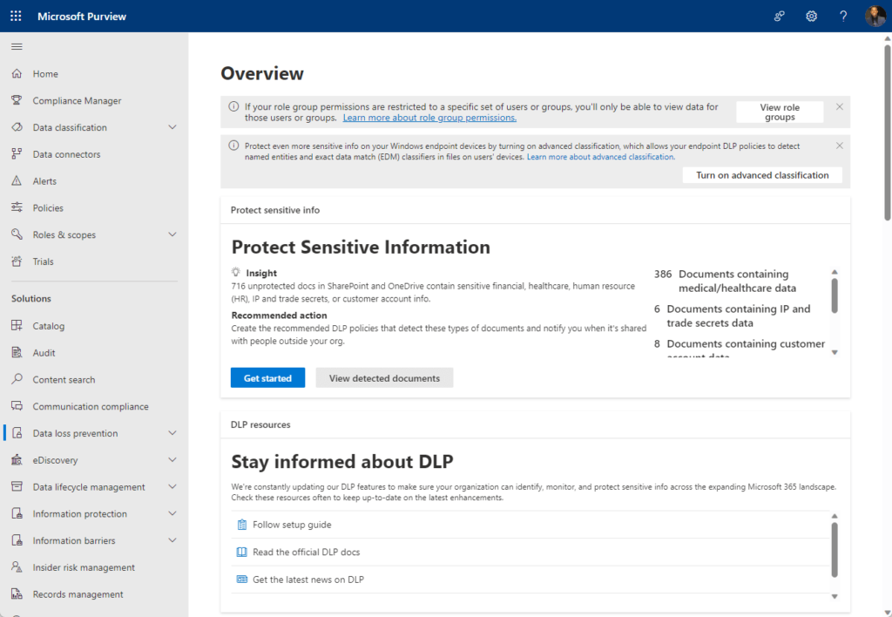Image resolution: width=892 pixels, height=617 pixels.
Task: Expand the Data loss prevention chevron
Action: point(172,432)
